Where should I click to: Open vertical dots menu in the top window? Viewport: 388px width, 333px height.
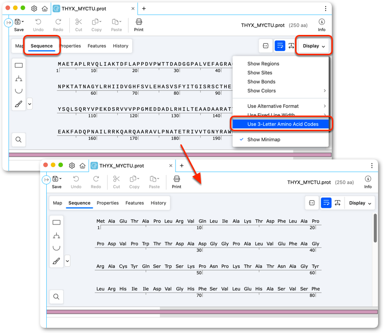point(325,8)
